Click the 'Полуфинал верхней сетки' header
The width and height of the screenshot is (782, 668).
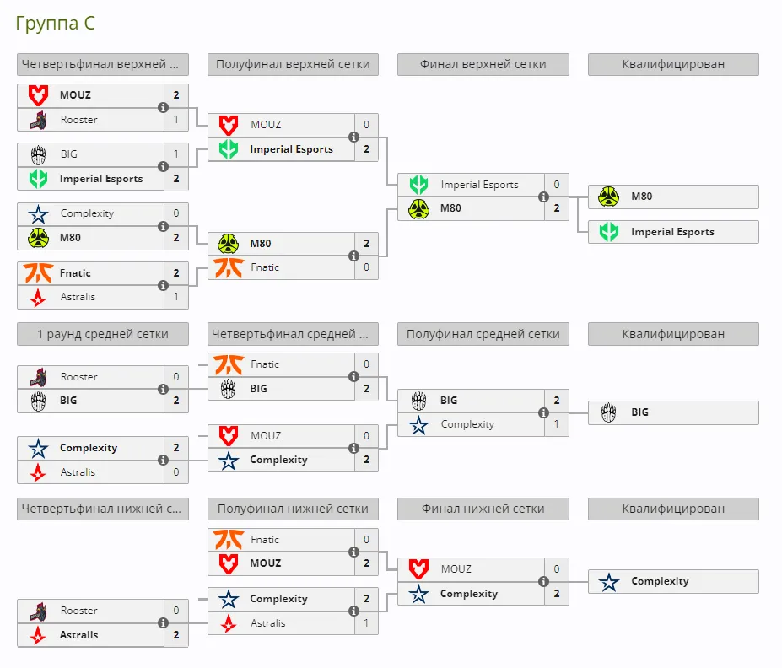293,64
